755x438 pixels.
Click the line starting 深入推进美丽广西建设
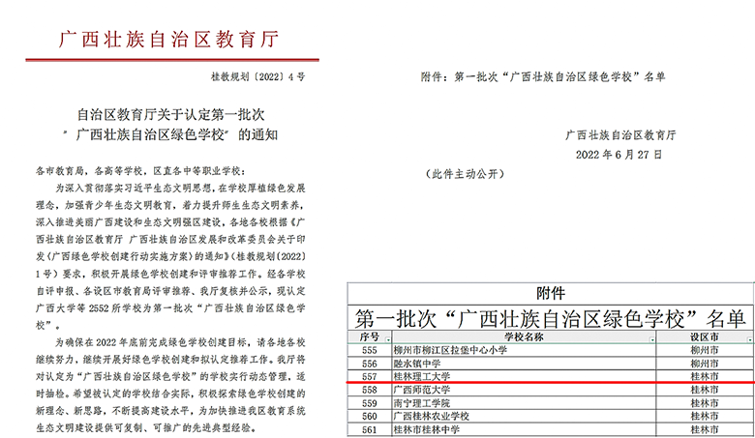[x=170, y=222]
